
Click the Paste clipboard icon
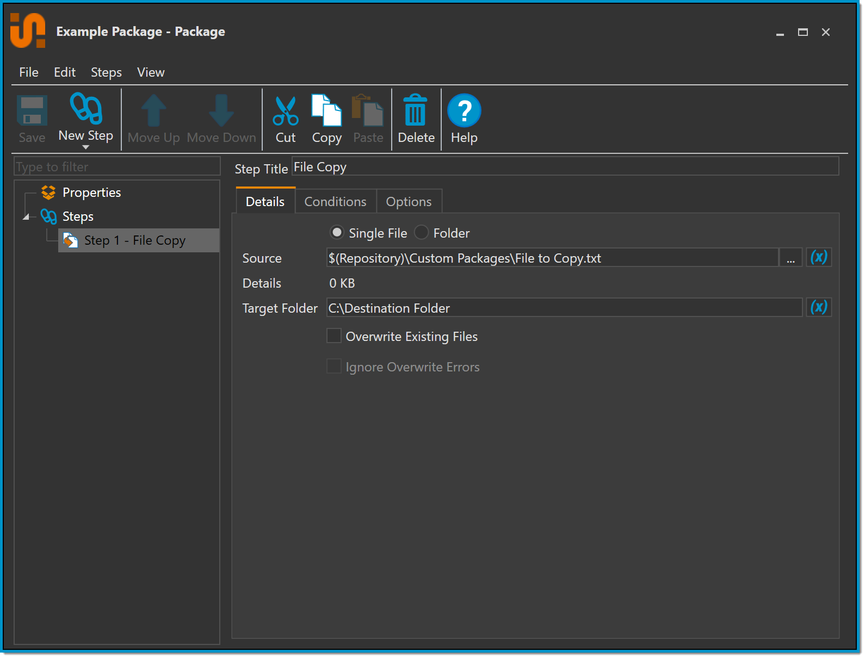pos(368,110)
